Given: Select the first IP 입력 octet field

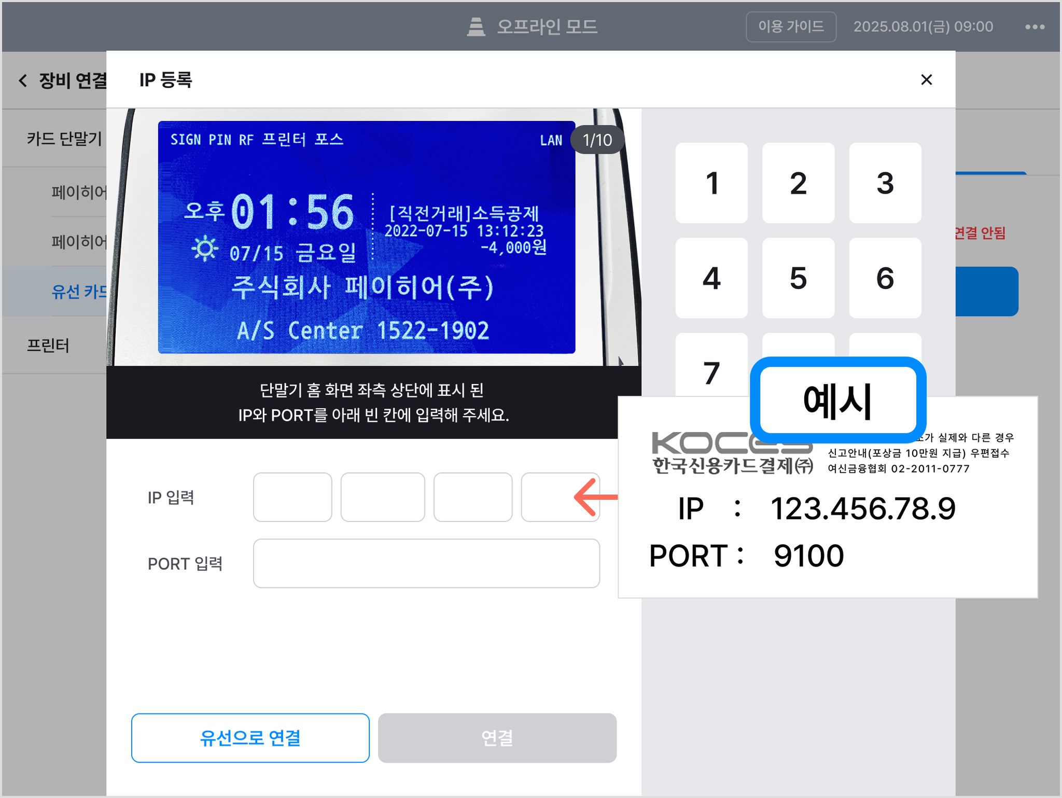Looking at the screenshot, I should pos(292,497).
